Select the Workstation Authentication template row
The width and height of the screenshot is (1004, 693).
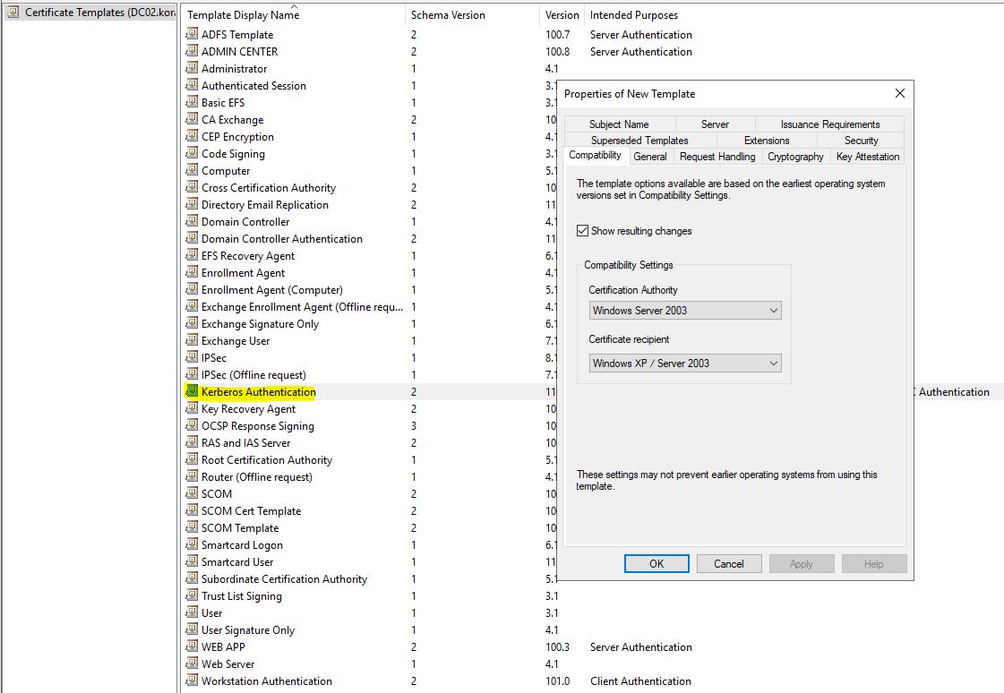pyautogui.click(x=266, y=681)
